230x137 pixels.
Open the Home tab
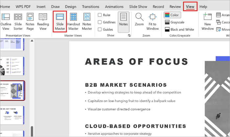5,7
